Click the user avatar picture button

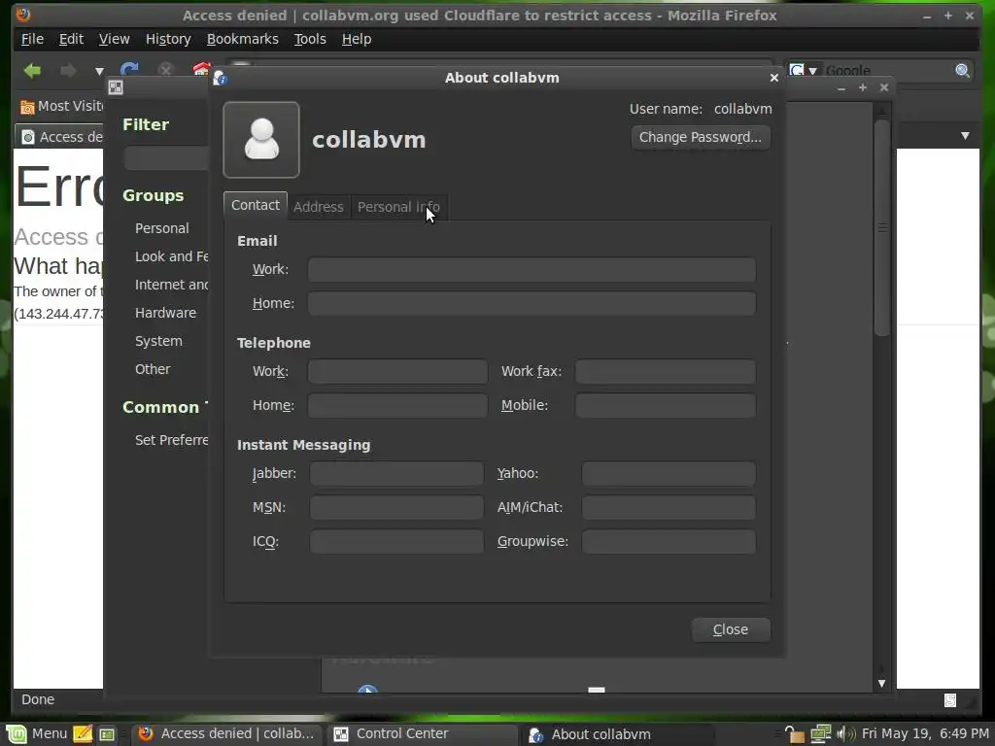(x=261, y=140)
